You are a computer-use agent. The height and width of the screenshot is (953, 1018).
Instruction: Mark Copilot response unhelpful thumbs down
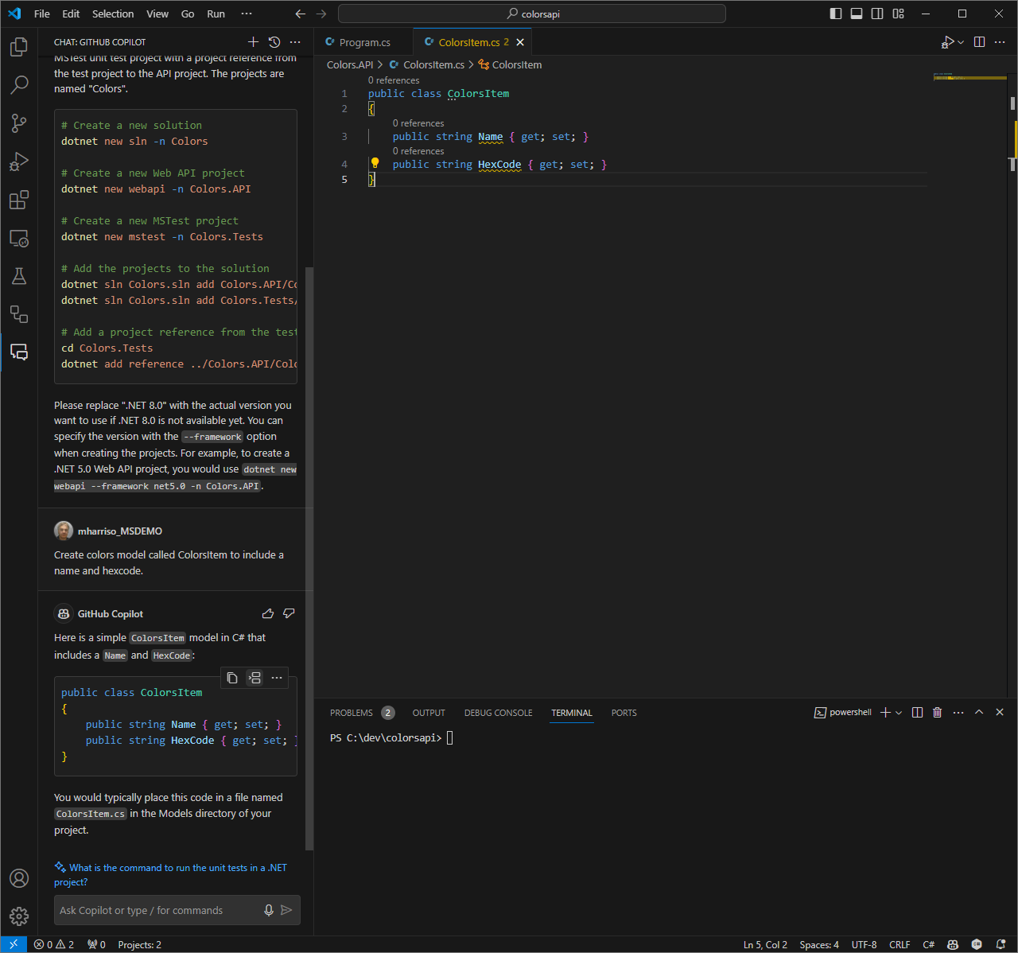pos(289,613)
